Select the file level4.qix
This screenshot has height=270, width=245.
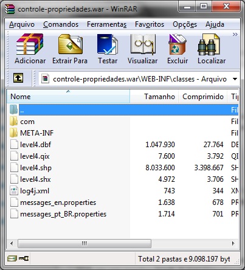124,156
